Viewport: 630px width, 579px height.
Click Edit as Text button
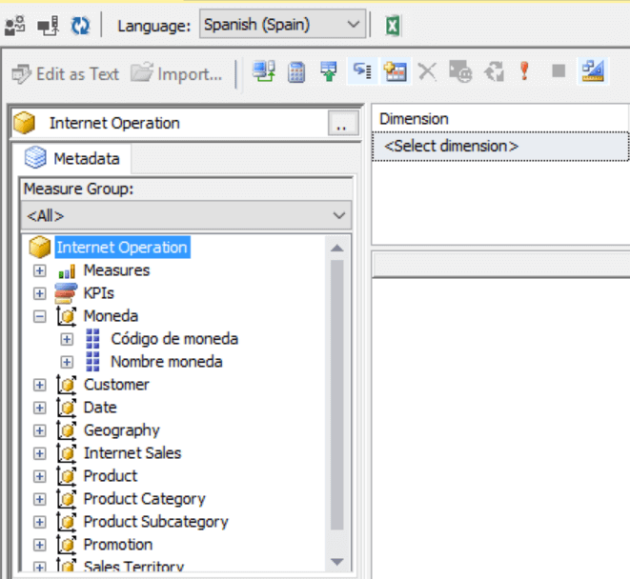[66, 74]
